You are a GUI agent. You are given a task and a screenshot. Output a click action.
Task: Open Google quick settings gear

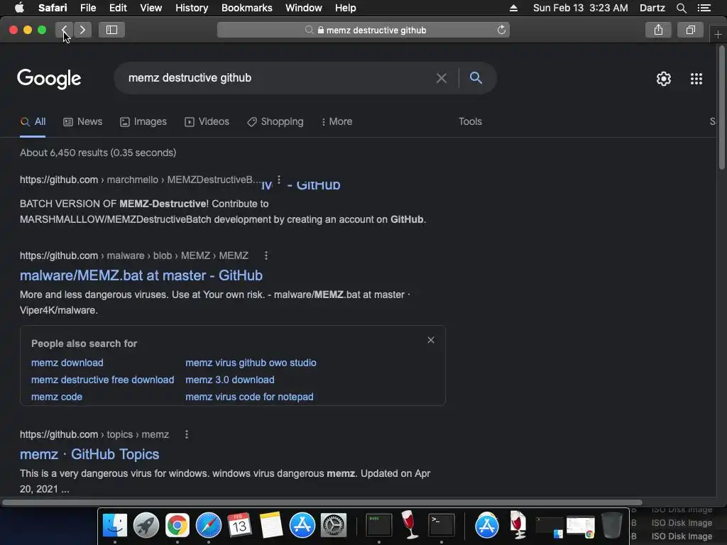(x=664, y=79)
